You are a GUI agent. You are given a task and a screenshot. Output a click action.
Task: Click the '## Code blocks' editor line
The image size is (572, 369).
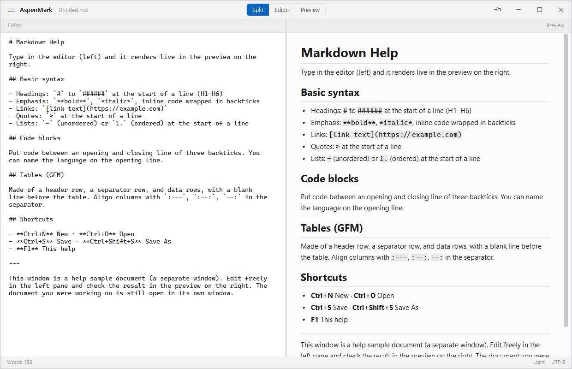[x=35, y=138]
